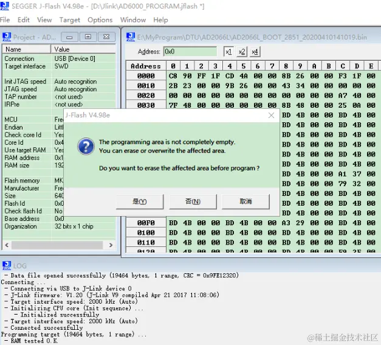
Task: Close the Project panel
Action: coord(106,37)
